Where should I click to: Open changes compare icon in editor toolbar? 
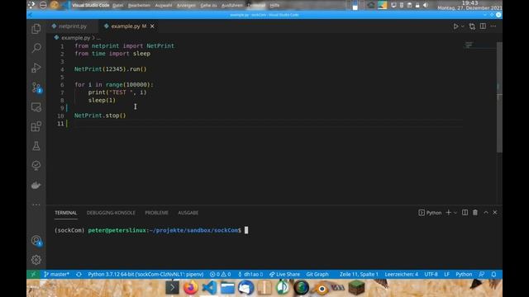pos(472,26)
